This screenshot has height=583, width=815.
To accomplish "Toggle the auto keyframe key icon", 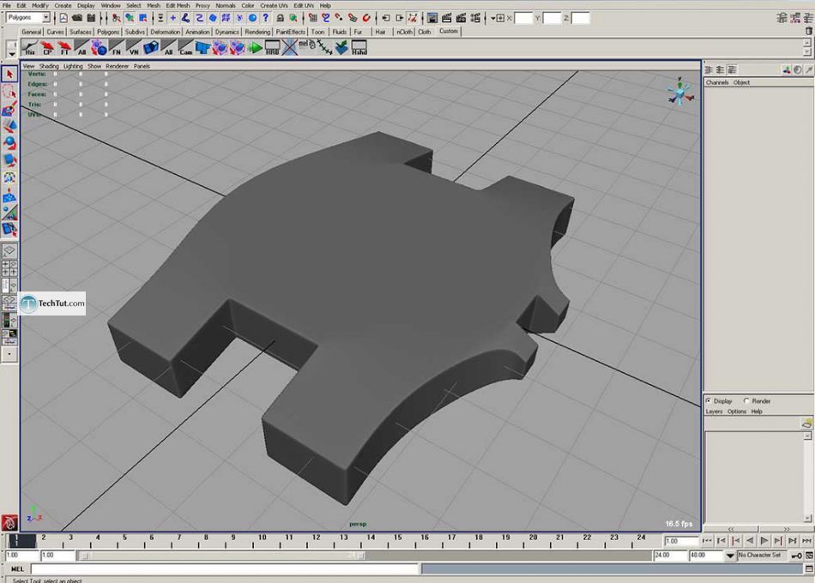I will coord(796,556).
